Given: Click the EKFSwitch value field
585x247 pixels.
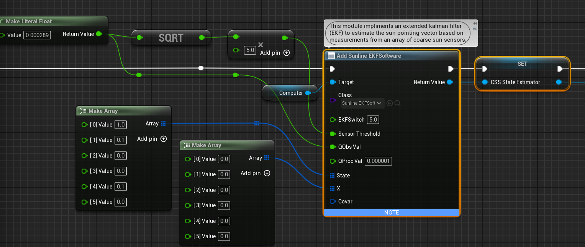Looking at the screenshot, I should pyautogui.click(x=373, y=120).
